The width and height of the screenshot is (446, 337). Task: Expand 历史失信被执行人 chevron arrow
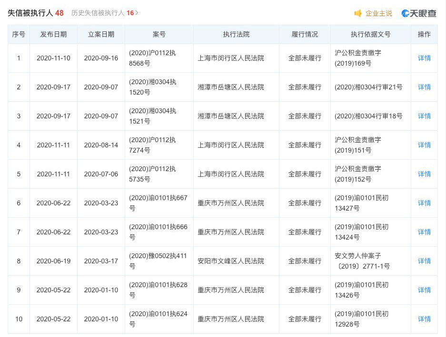[137, 13]
